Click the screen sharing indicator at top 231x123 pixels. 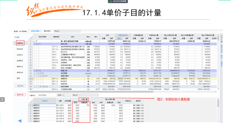tap(118, 1)
